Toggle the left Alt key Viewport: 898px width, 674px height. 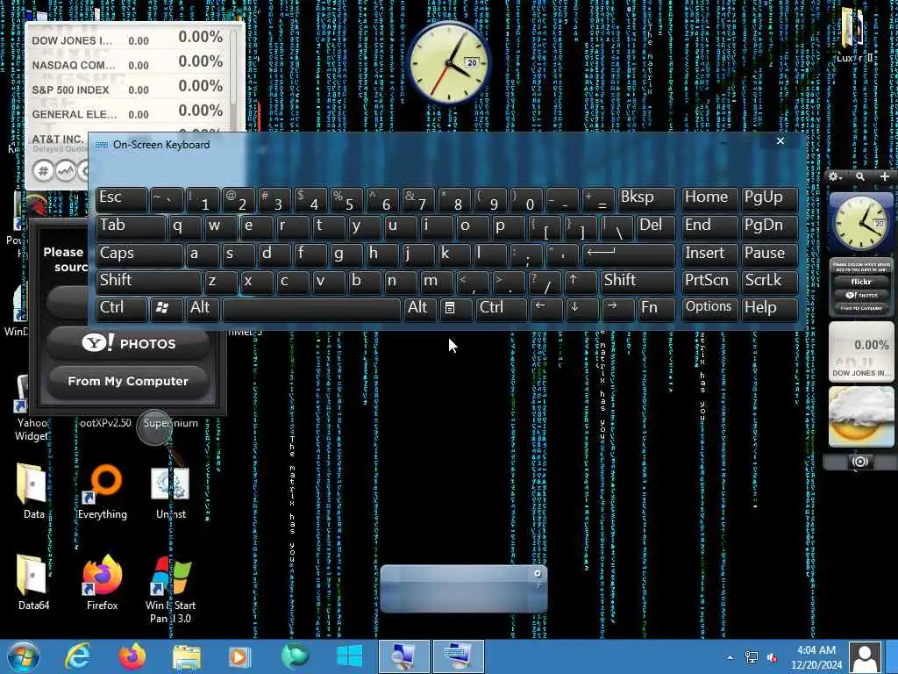click(203, 309)
